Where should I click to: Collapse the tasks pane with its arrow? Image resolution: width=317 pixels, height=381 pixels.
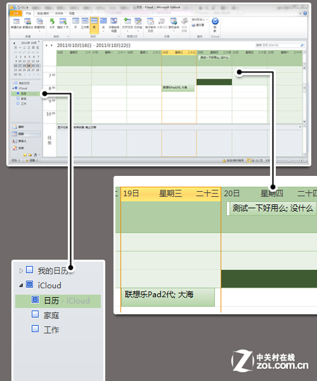point(300,127)
